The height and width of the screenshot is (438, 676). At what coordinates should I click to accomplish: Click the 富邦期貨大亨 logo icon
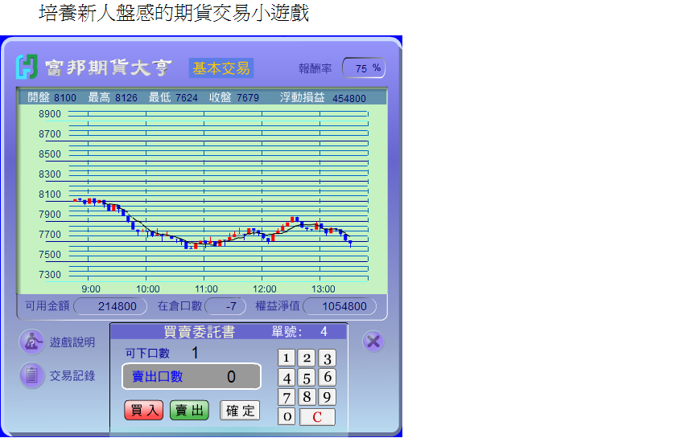[27, 67]
